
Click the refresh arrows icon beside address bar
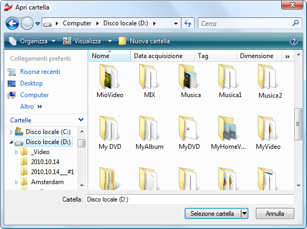(x=188, y=24)
